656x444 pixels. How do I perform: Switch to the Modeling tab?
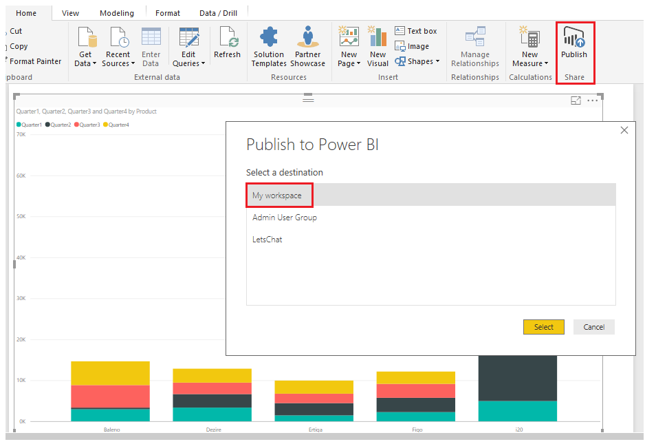coord(117,13)
